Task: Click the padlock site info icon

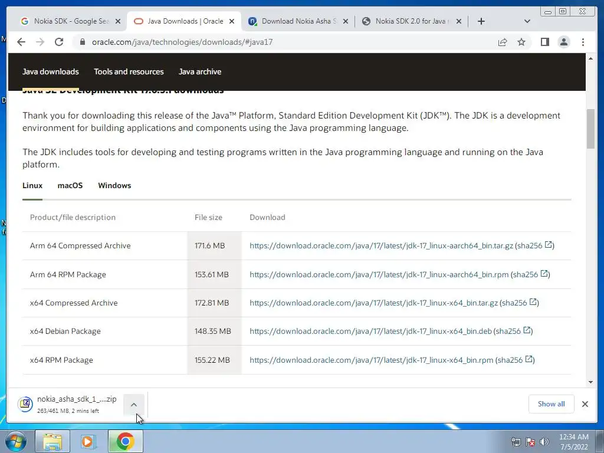Action: pyautogui.click(x=82, y=42)
